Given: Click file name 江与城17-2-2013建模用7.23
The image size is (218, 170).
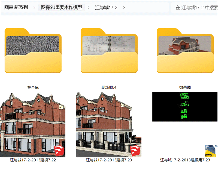Looking at the screenshot, I should (185, 160).
